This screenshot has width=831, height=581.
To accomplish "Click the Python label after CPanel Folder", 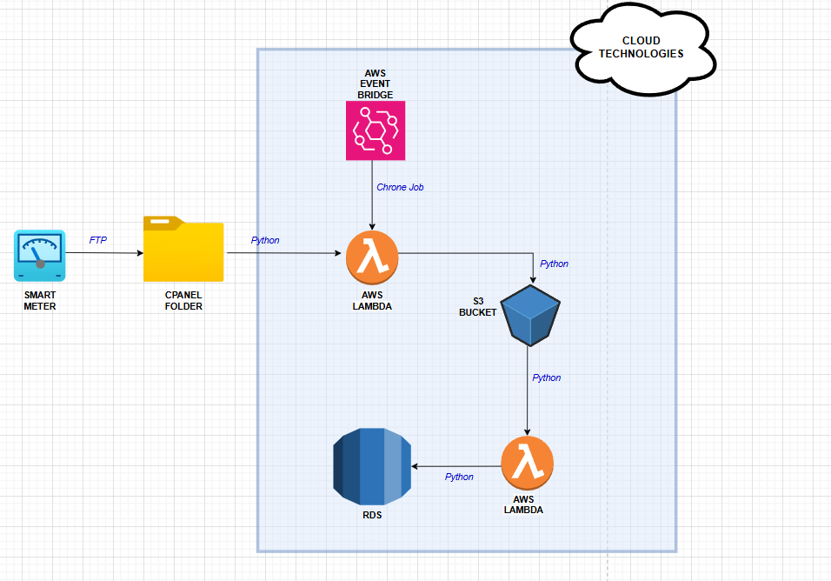I will point(265,240).
